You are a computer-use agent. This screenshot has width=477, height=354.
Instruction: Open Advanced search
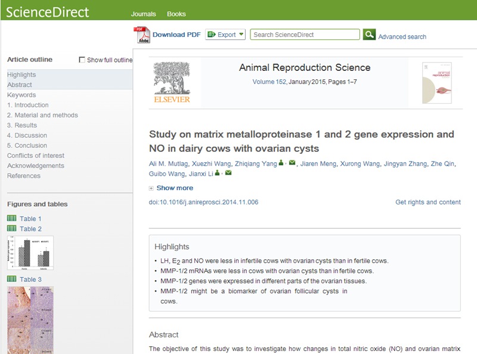(402, 36)
